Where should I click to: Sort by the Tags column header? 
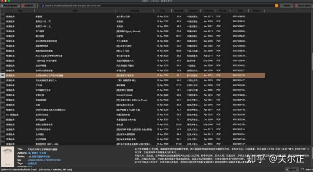coord(20,11)
